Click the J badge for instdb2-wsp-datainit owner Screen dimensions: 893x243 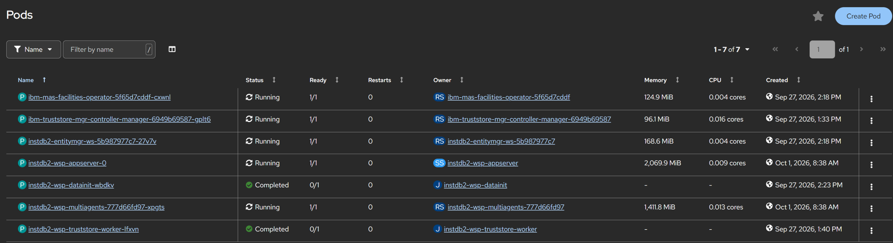pyautogui.click(x=438, y=185)
